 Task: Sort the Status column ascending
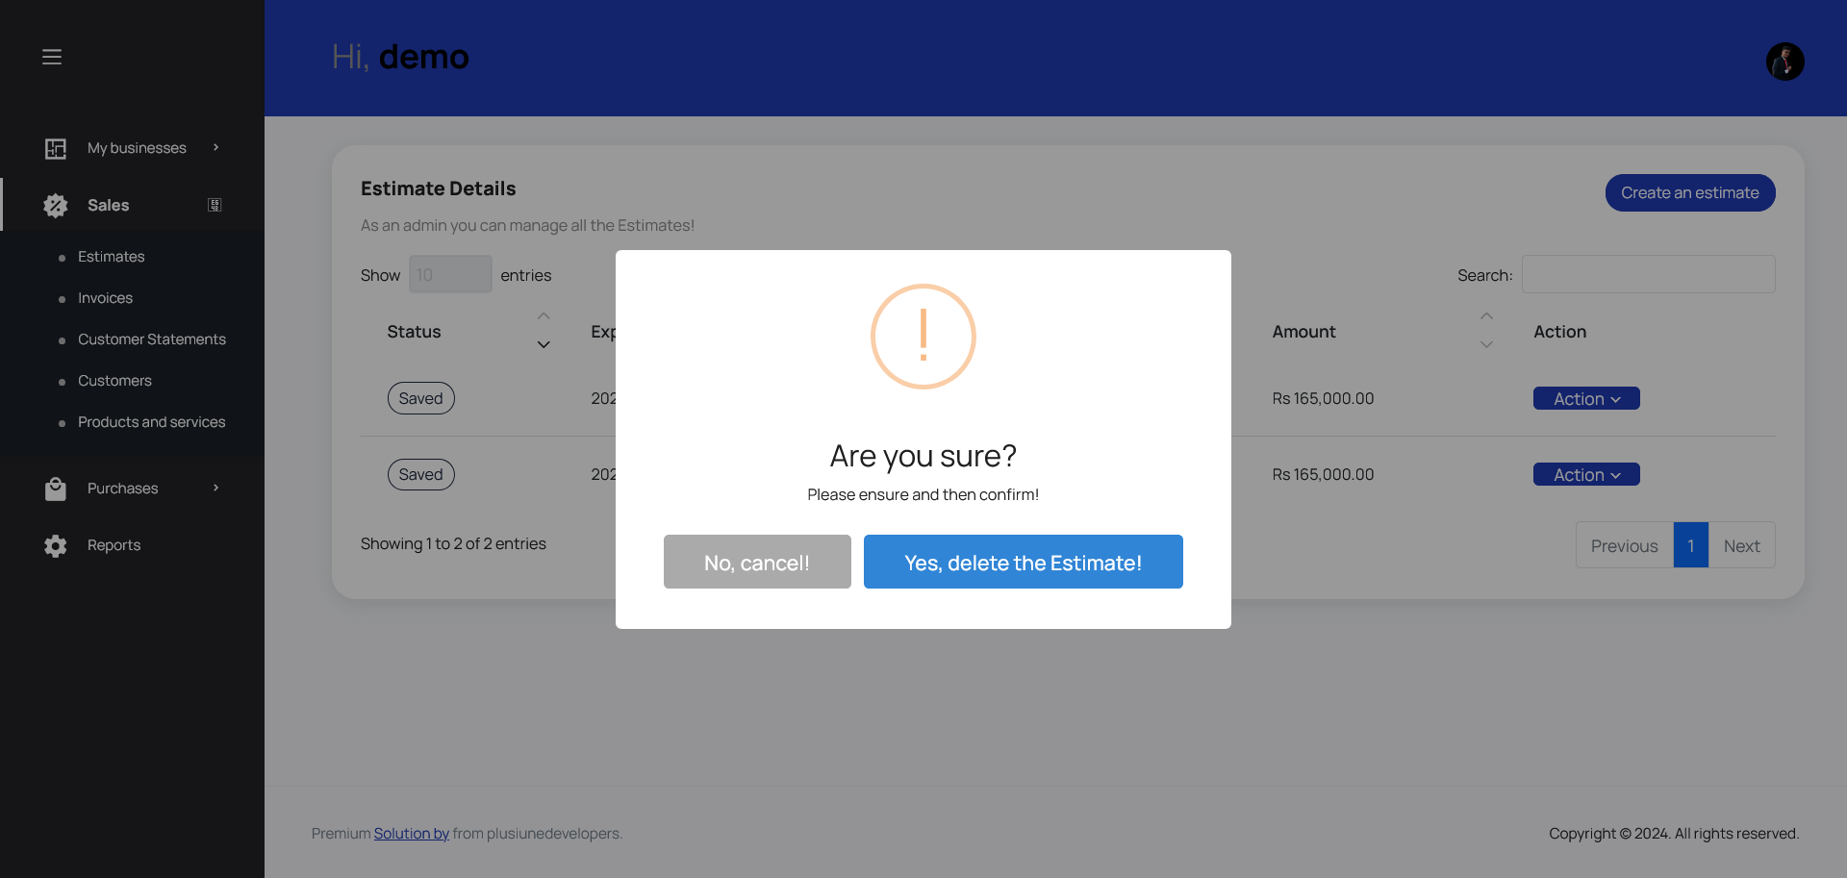pyautogui.click(x=544, y=315)
